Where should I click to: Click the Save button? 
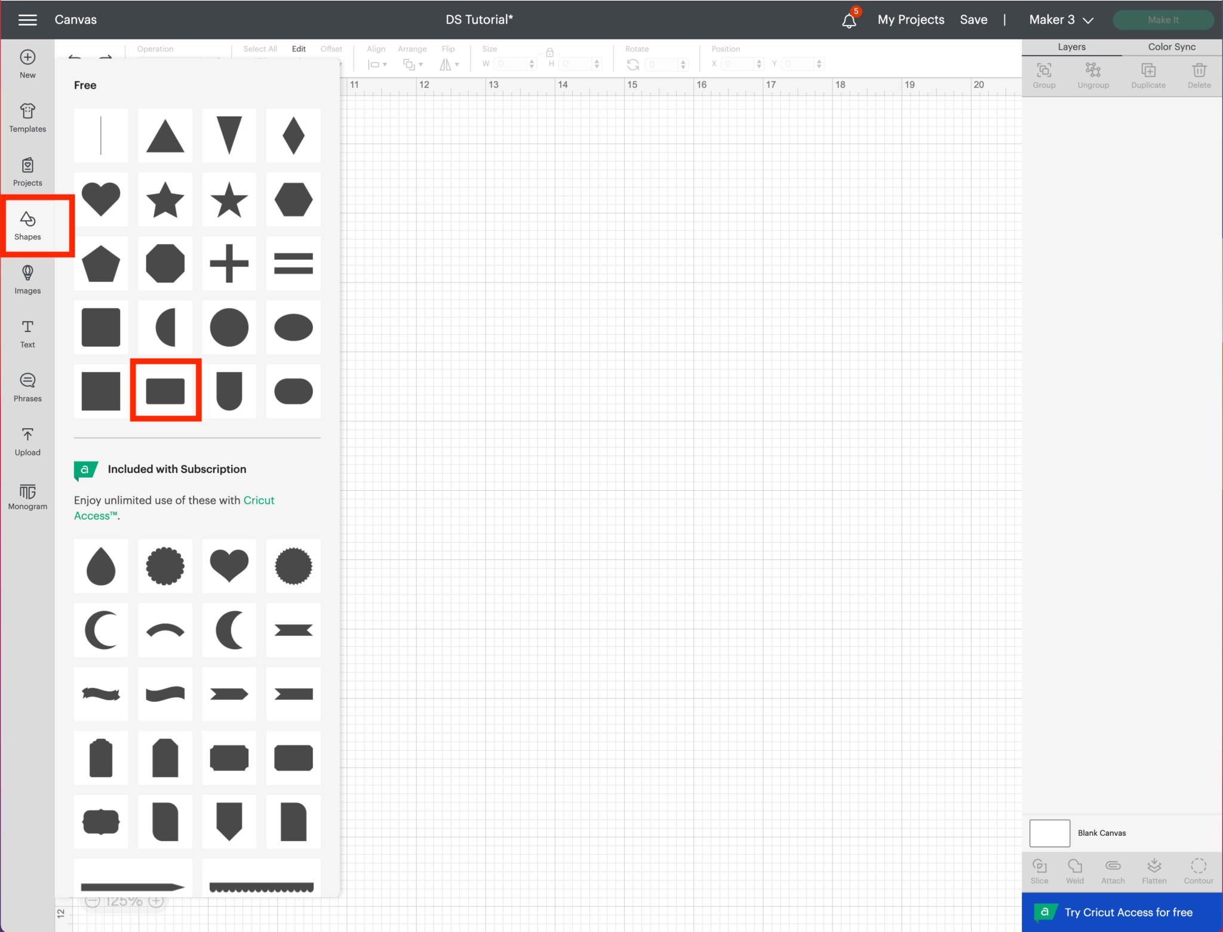973,20
